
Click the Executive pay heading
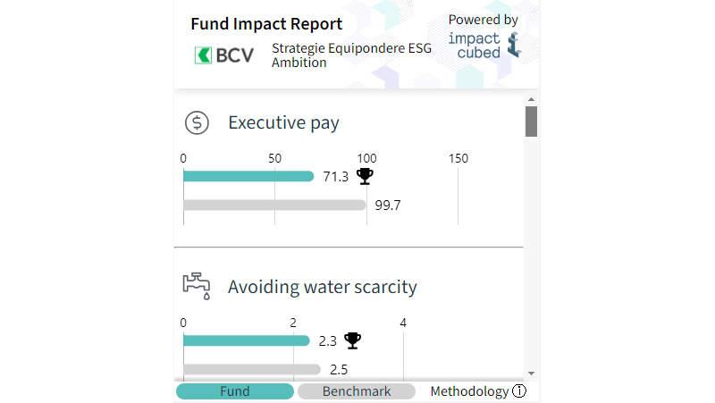283,123
